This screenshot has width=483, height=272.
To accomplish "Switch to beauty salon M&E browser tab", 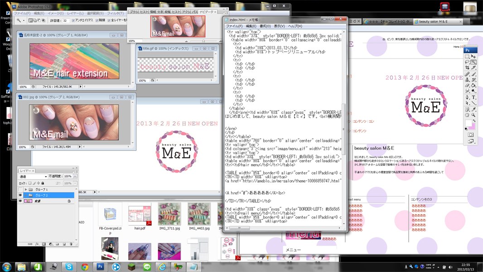I will [437, 22].
